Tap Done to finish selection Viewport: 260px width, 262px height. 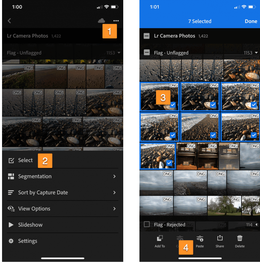(x=251, y=21)
